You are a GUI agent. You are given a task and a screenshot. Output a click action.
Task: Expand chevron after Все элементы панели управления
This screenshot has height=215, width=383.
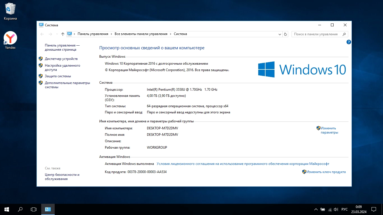tap(170, 34)
